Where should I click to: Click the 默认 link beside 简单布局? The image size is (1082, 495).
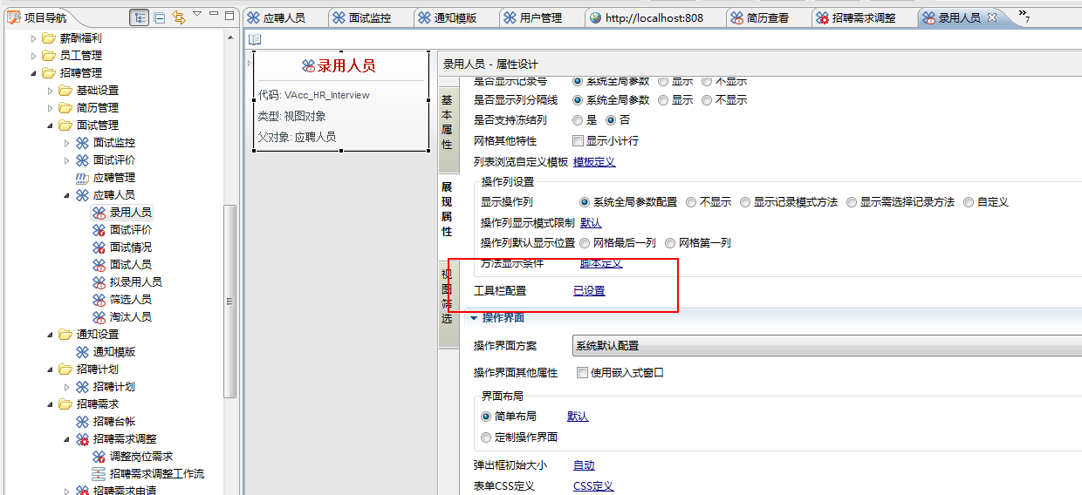(578, 417)
